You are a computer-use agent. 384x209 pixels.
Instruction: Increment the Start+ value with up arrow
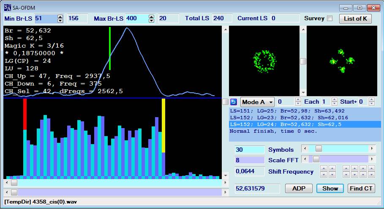coord(372,99)
